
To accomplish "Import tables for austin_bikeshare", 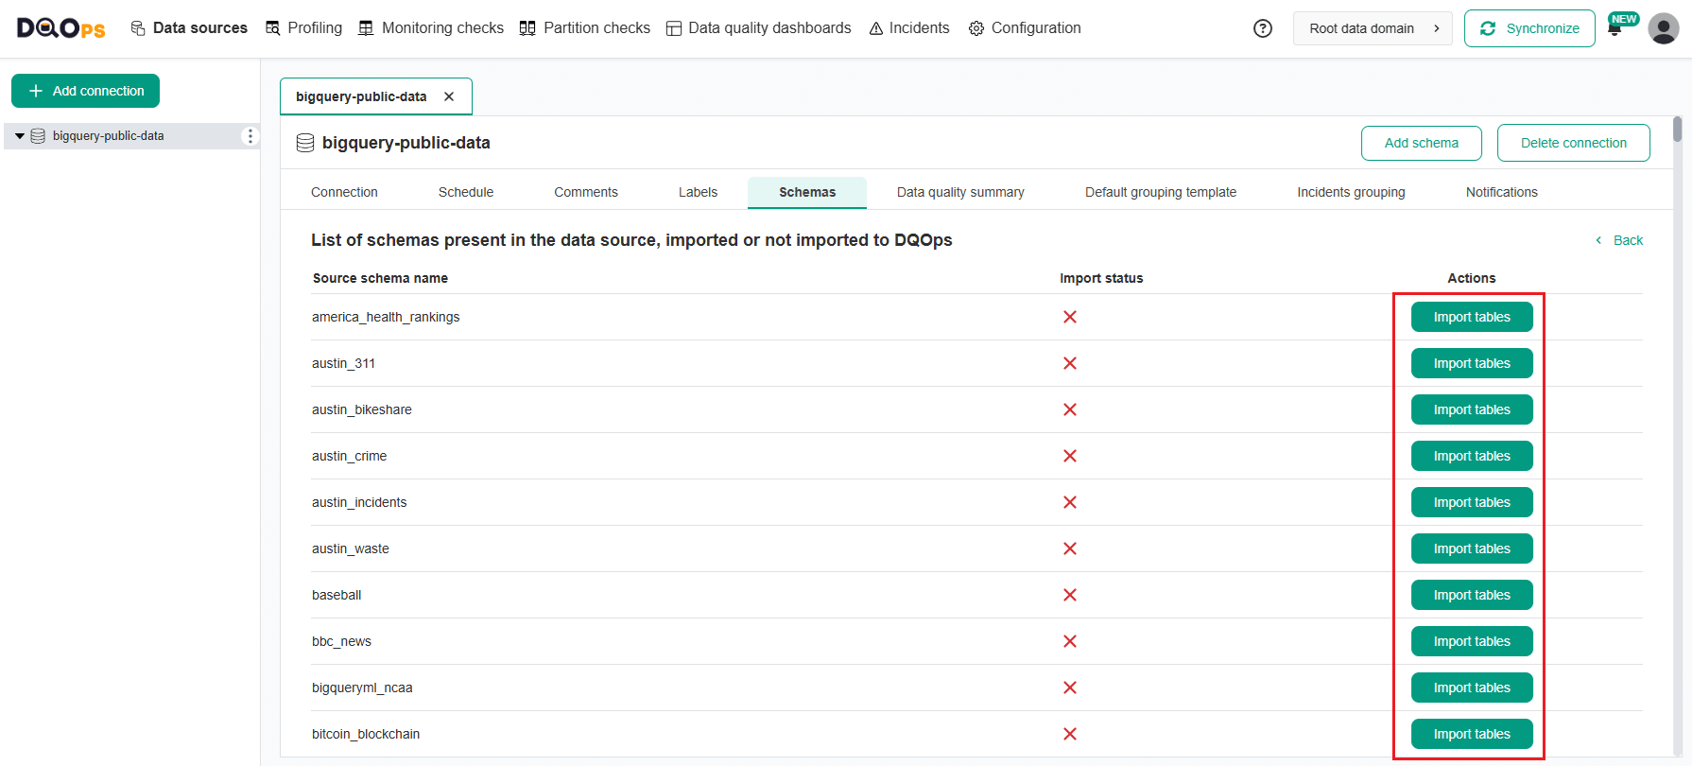I will click(x=1472, y=409).
